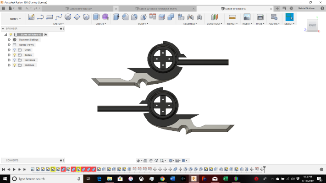Play the timeline
326x183 pixels.
14,169
